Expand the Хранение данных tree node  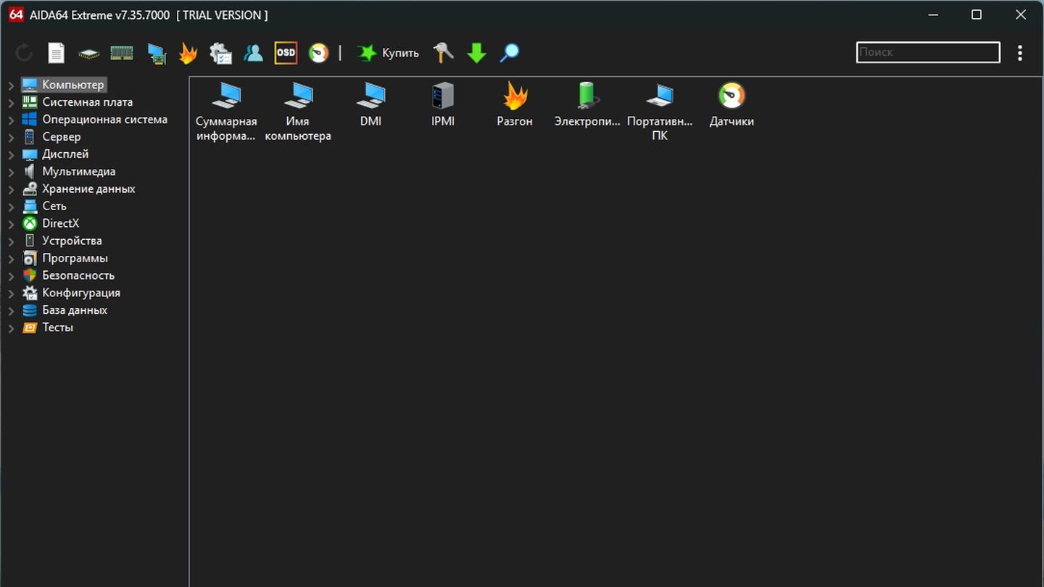11,190
